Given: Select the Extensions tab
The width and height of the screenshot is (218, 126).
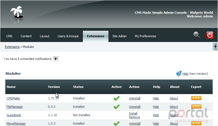Looking at the screenshot, I should coord(96,36).
